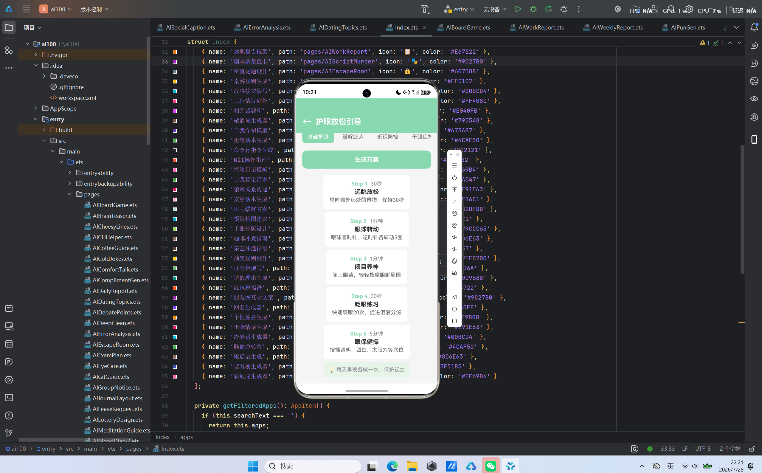Image resolution: width=762 pixels, height=473 pixels.
Task: Open workspace.xml in project tree
Action: pos(77,97)
